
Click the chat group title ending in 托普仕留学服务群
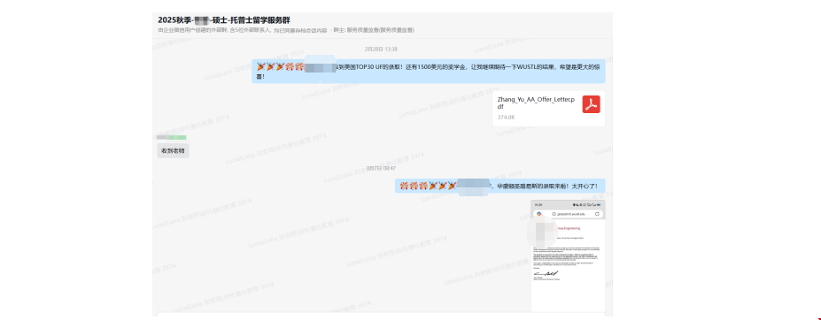(x=224, y=19)
